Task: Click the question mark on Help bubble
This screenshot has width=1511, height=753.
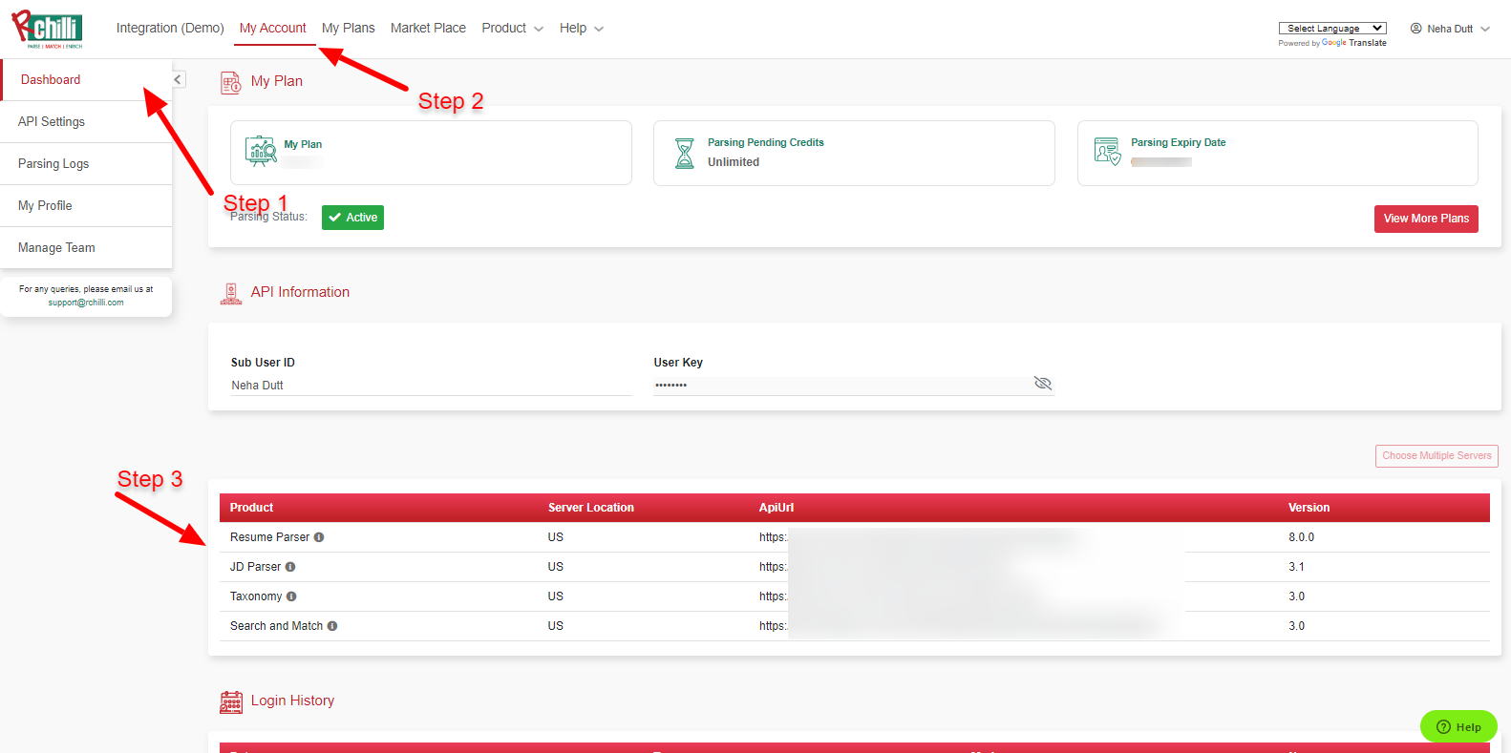Action: (1443, 727)
